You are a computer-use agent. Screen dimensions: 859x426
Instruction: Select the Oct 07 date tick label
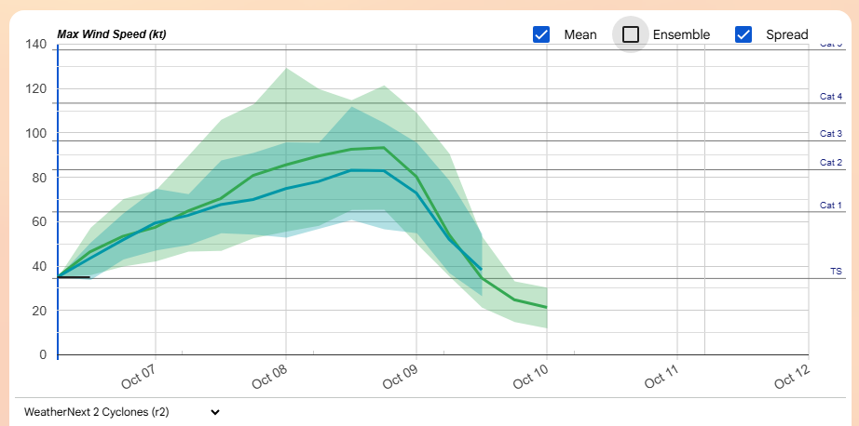[x=139, y=375]
